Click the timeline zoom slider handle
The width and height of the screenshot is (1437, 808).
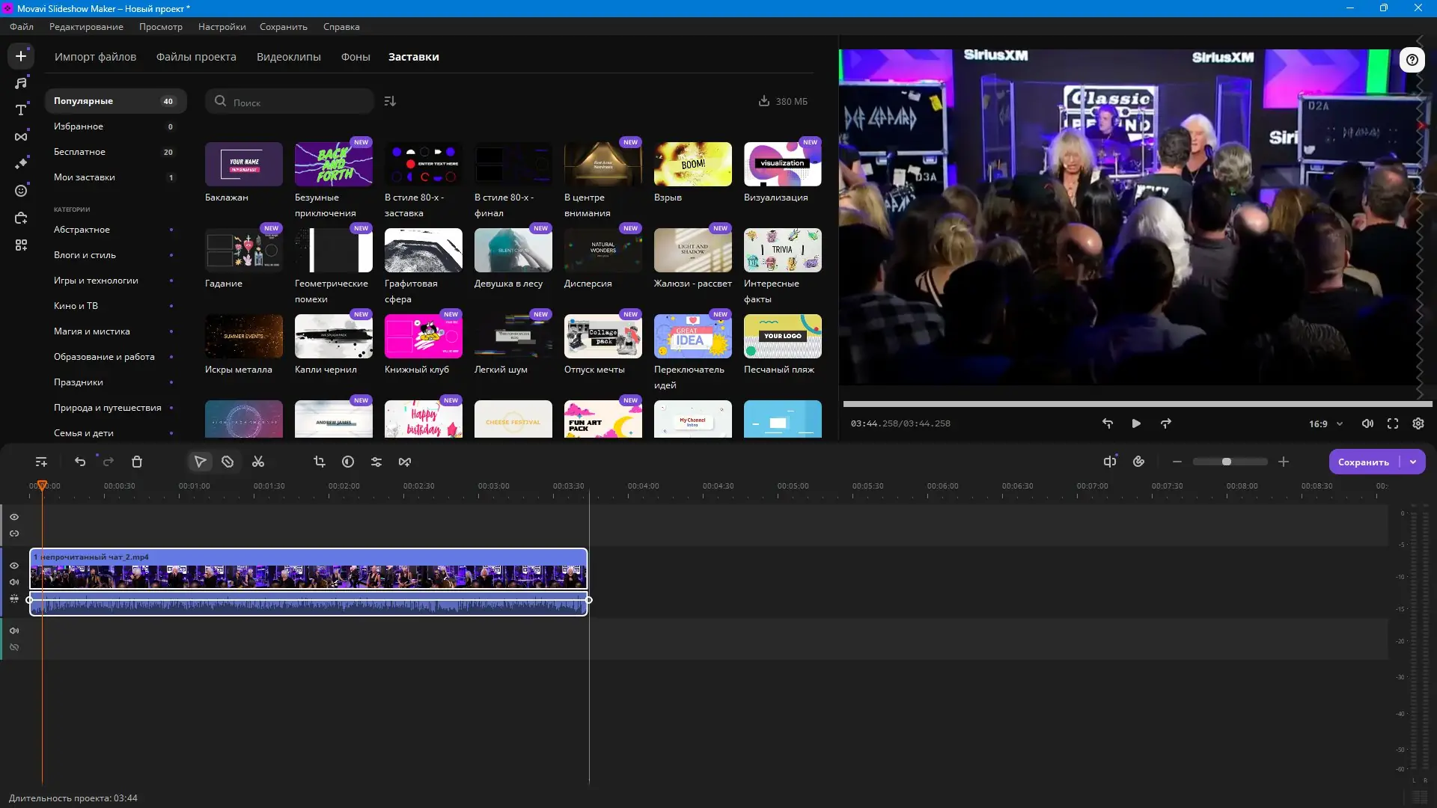click(1227, 462)
